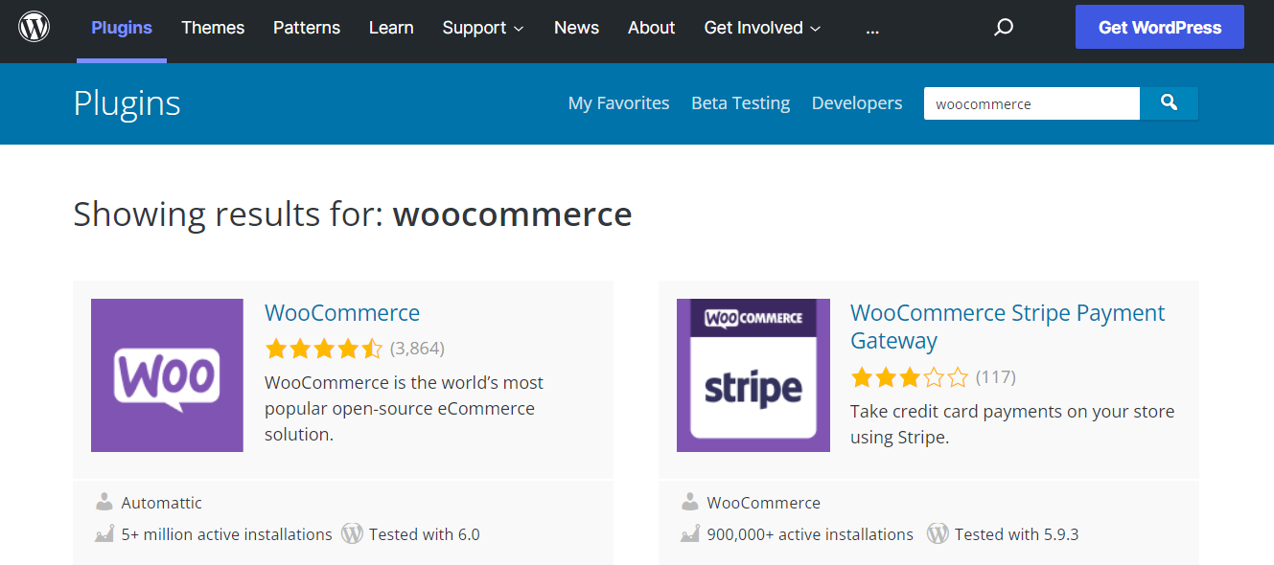Screen dimensions: 1274x565
Task: Click author person icon beside Automattic
Action: click(104, 502)
